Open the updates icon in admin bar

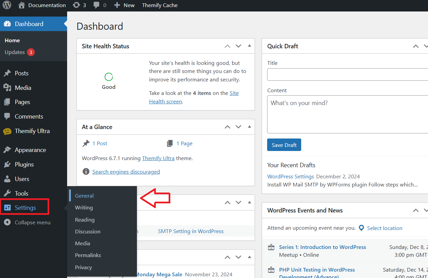click(77, 5)
